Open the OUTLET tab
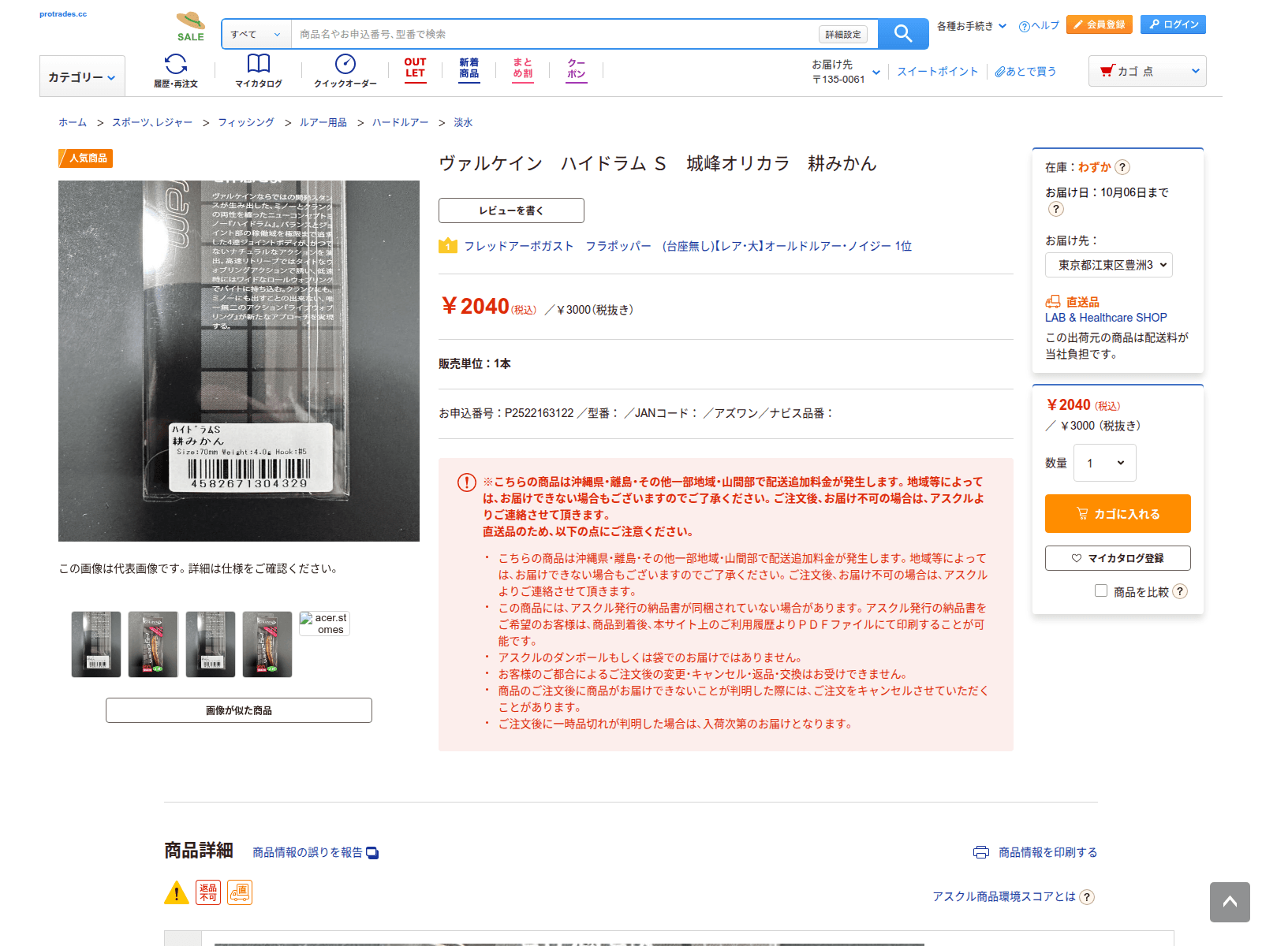 415,69
